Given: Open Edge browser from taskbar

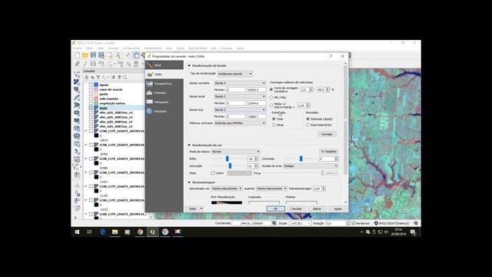Looking at the screenshot, I should tap(102, 232).
